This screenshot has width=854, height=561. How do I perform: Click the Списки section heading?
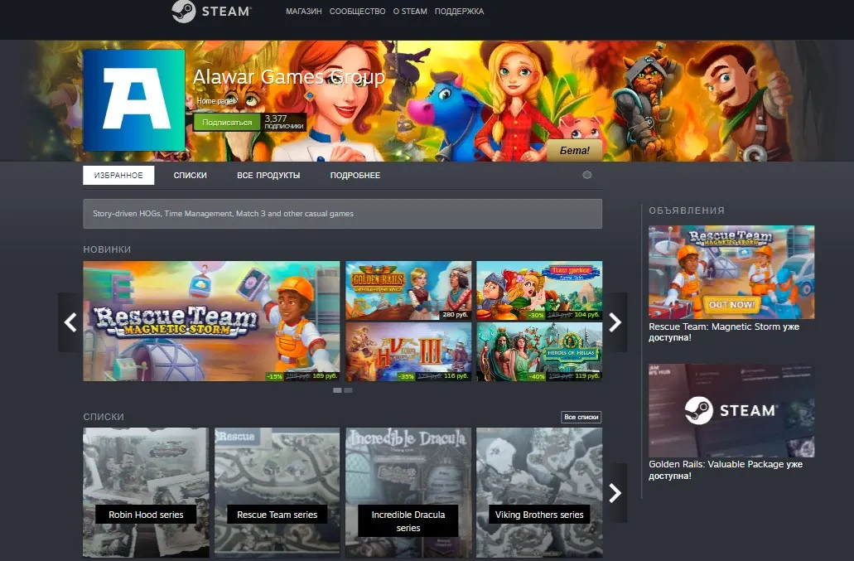[x=104, y=417]
